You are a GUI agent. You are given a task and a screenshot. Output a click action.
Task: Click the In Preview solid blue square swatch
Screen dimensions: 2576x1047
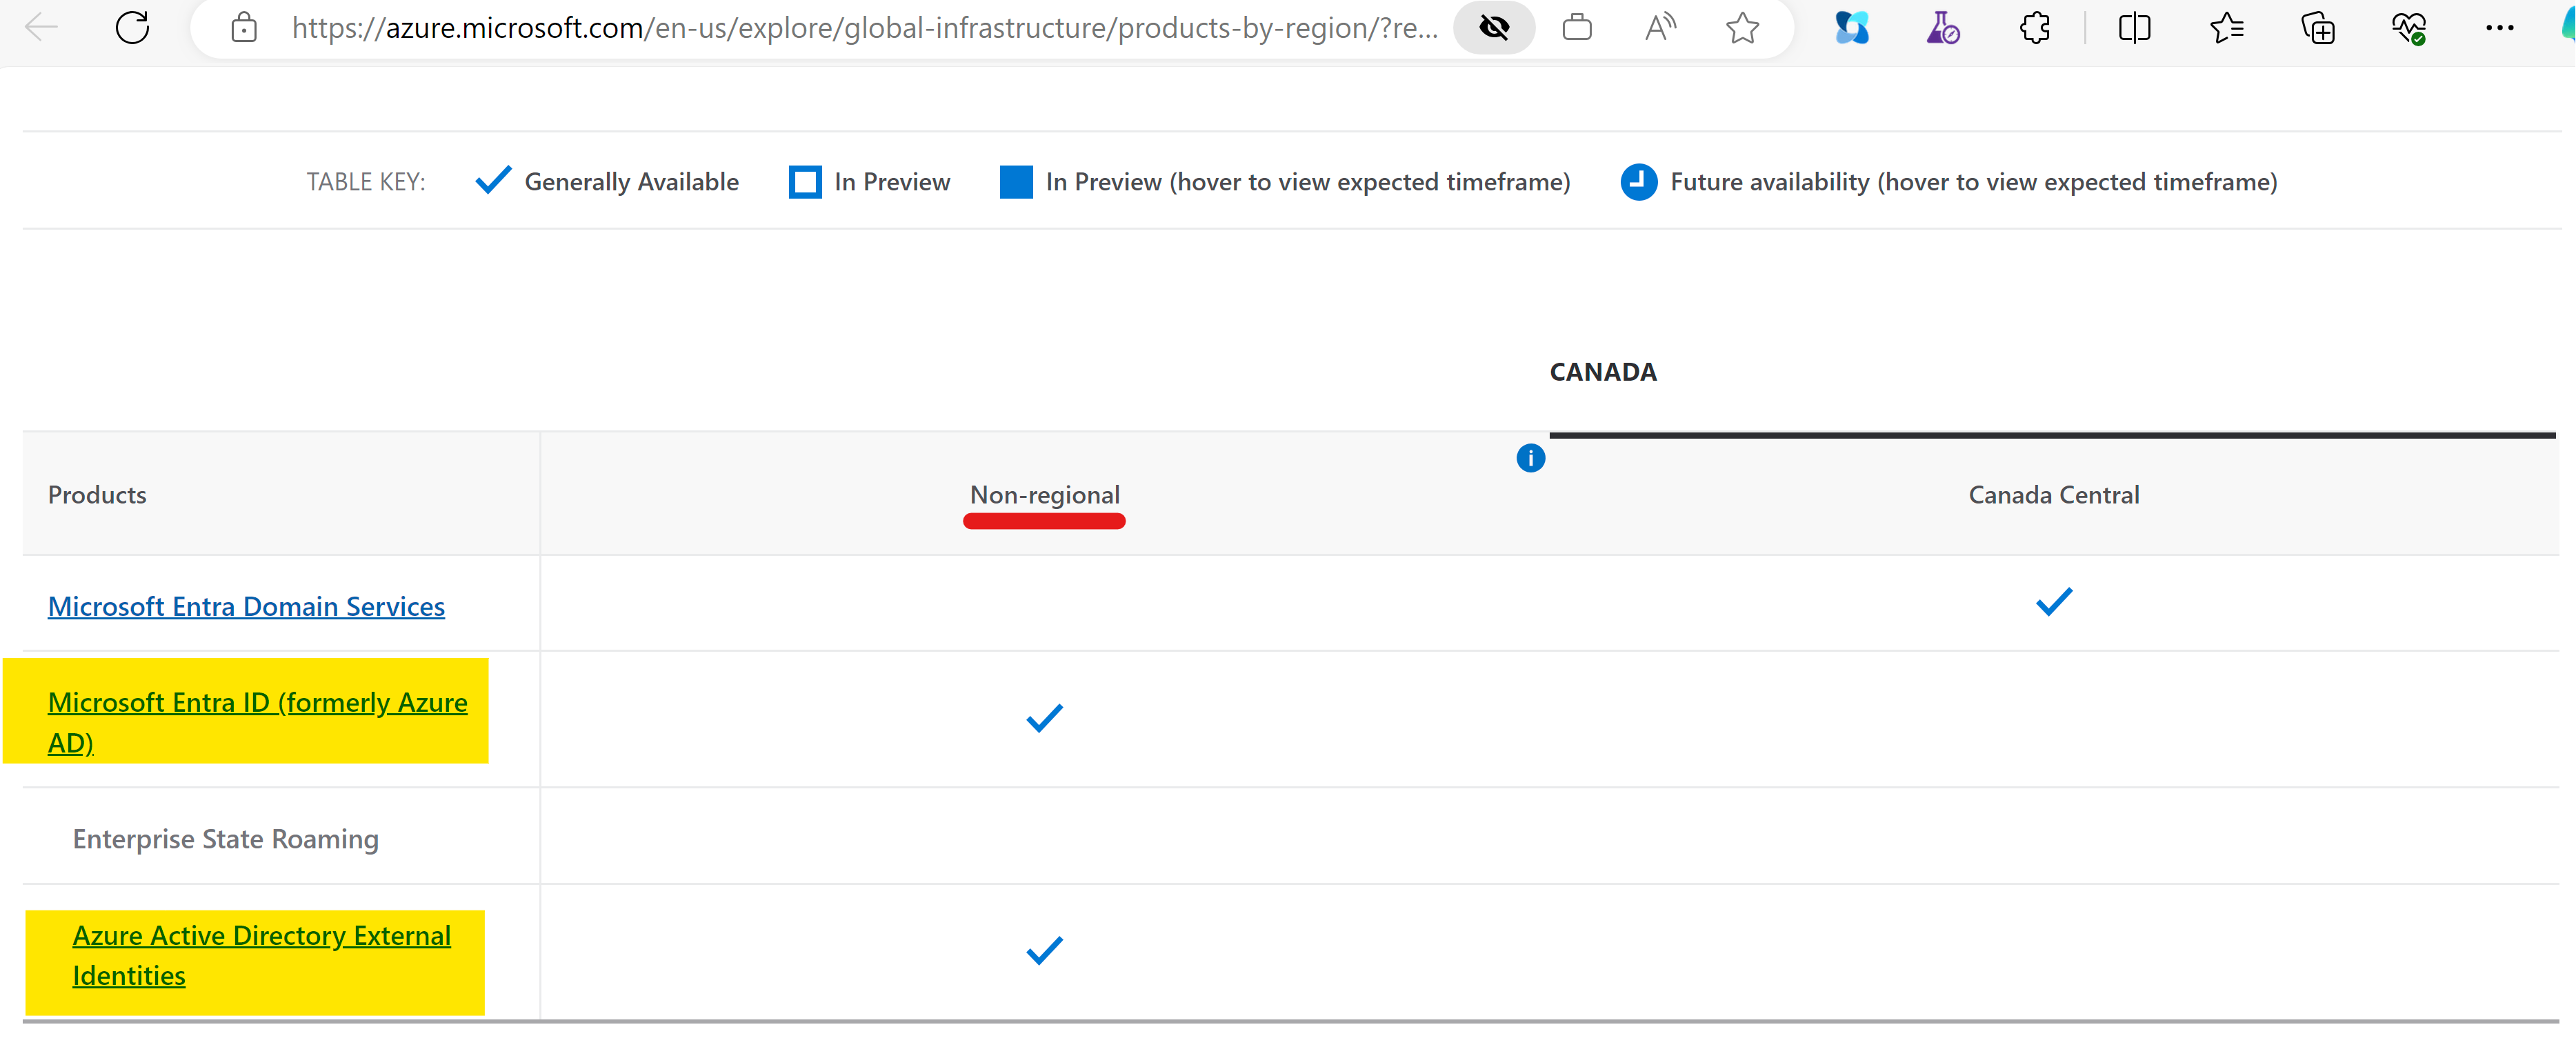pyautogui.click(x=1015, y=182)
